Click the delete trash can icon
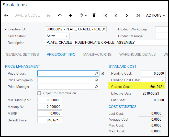This screenshot has width=169, height=137. (x=94, y=15)
